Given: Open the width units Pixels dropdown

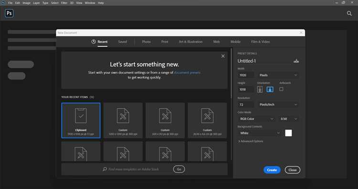Looking at the screenshot, I should coord(278,75).
